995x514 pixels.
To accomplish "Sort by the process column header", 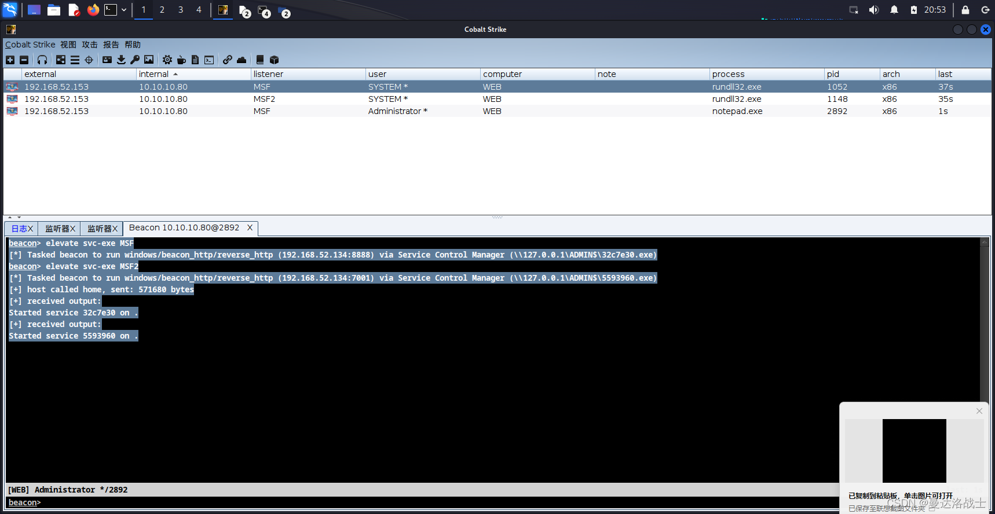I will (x=767, y=74).
